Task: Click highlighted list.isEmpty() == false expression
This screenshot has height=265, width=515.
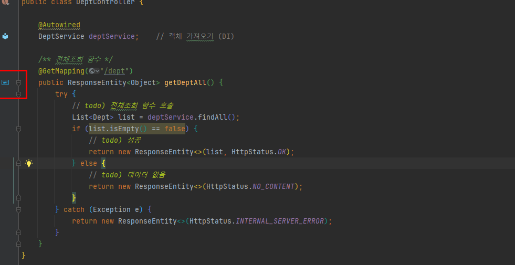Action: (137, 129)
